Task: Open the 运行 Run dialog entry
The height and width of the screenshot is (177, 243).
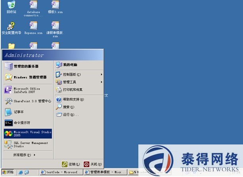Action: 79,115
